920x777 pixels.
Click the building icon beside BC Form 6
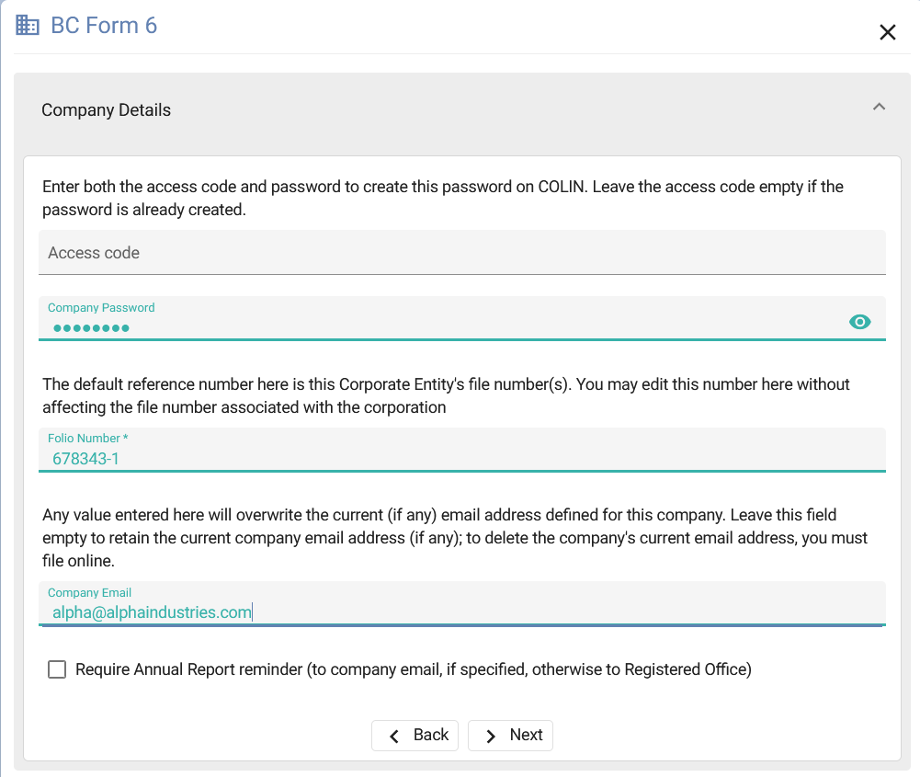(28, 26)
